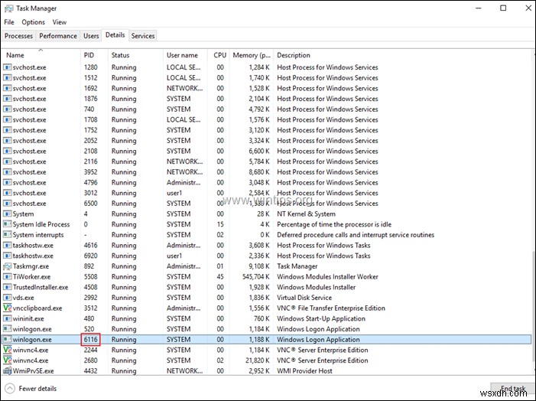Click the winvnc4.exe icon with PID 2244
536x401 pixels.
[x=7, y=350]
